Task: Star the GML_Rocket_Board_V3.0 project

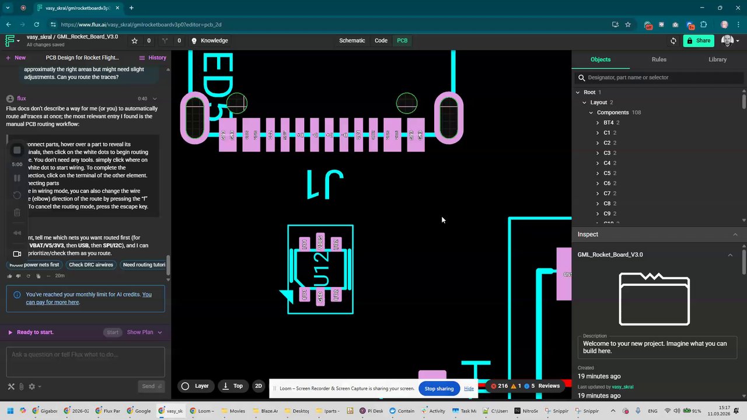Action: (135, 41)
